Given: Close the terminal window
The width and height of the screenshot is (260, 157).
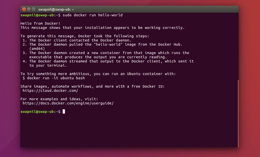Looking at the screenshot, I should 24,9.
